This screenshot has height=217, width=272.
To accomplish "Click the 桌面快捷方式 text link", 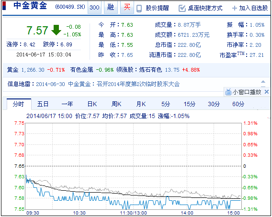I will pos(205,8).
